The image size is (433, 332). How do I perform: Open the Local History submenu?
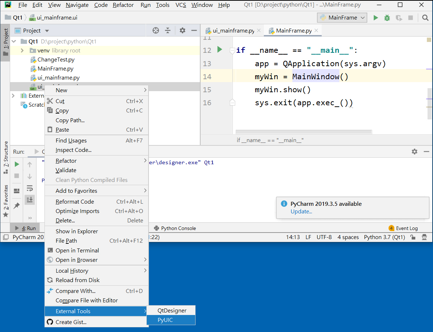97,271
